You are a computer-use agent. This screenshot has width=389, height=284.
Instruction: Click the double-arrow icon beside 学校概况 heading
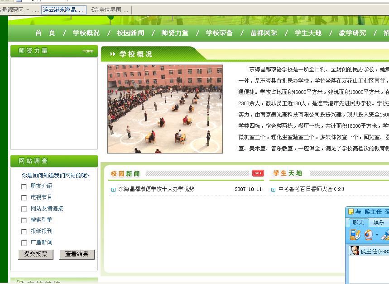click(113, 54)
